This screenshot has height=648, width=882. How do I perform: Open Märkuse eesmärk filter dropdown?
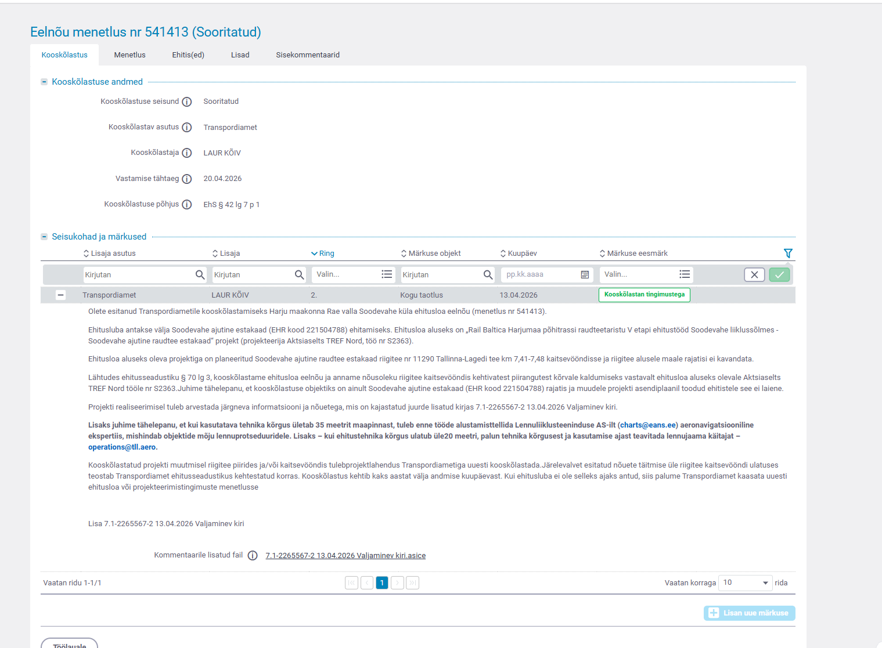pos(646,275)
